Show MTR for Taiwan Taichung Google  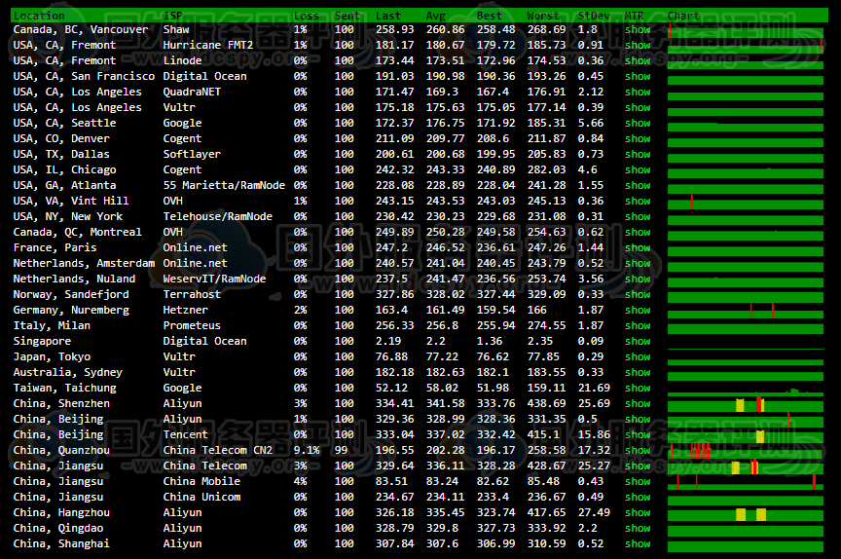[638, 388]
